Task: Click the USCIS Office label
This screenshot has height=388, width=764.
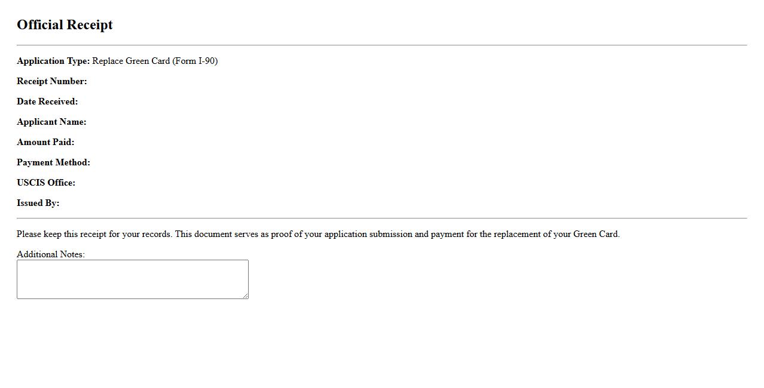Action: tap(46, 183)
